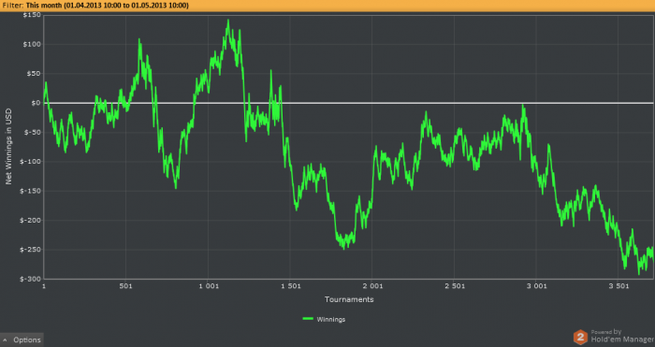The image size is (655, 347).
Task: Click the 1 501 x-axis label
Action: [x=291, y=286]
